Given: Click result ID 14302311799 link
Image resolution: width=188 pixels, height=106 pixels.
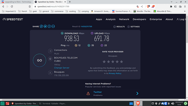Looking at the screenshot, I should point(86,26).
